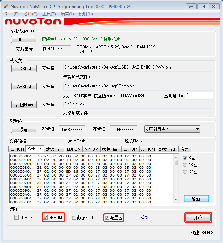Screen dimensions: 223x243
Task: Switch to 片上Flash APROM tab
Action: pos(91,149)
